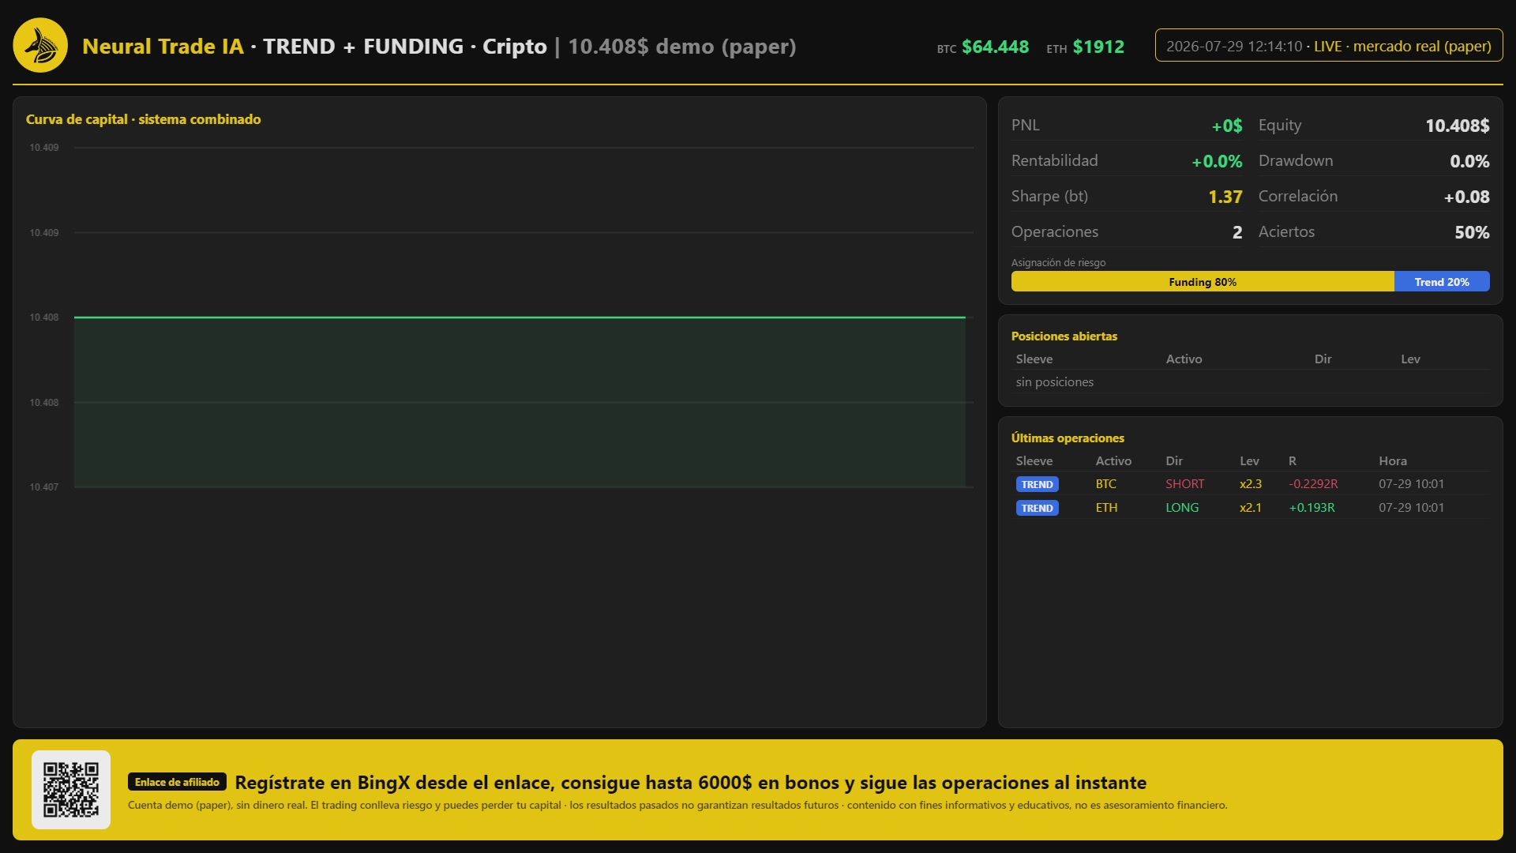
Task: Click the x2.3 leverage value
Action: pos(1251,484)
